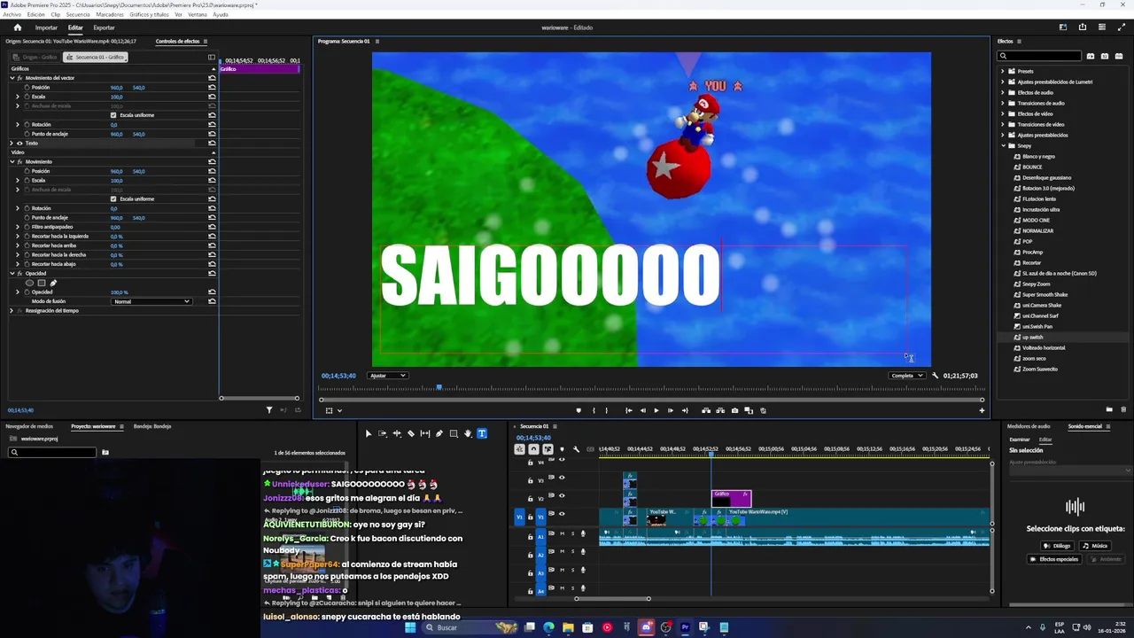
Task: Switch to the Importar workspace tab
Action: tap(46, 27)
